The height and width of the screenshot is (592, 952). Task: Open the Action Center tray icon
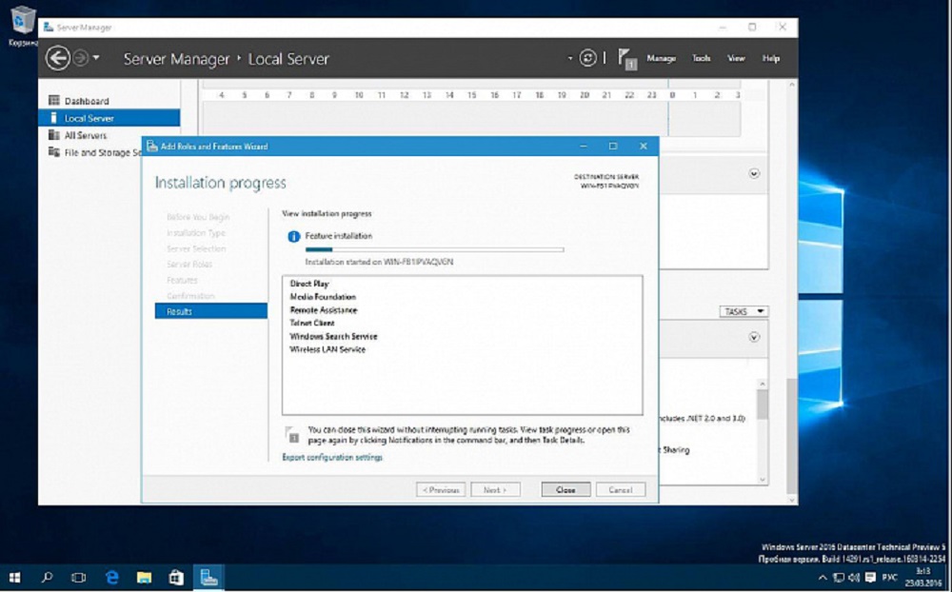(x=870, y=578)
